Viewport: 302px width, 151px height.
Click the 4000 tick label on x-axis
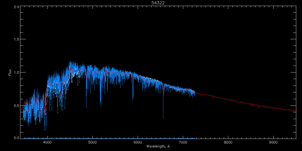click(47, 142)
